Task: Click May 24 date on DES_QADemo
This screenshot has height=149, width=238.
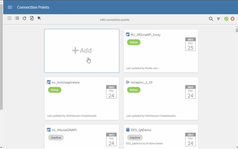Action: [190, 139]
